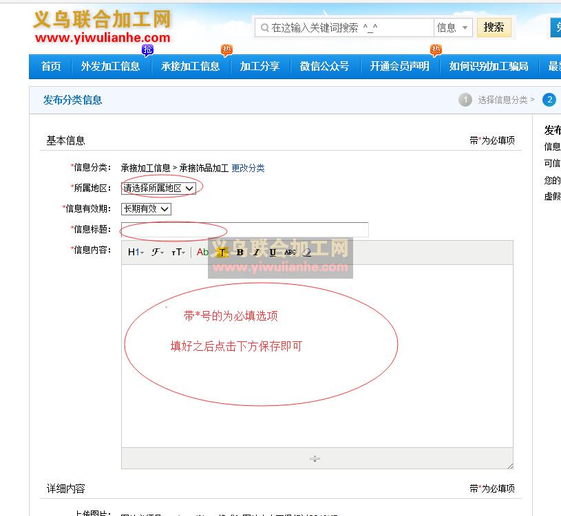This screenshot has height=516, width=561.
Task: Click the 详细内容 section heading
Action: 66,488
